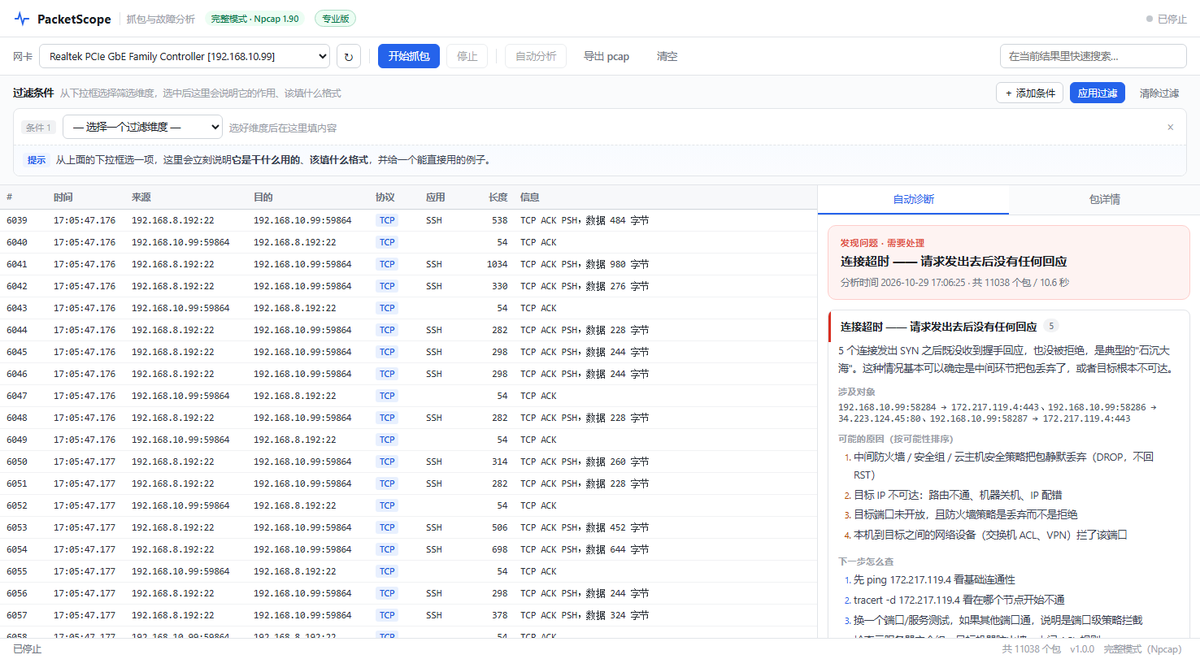Apply the filter with 应用过滤

tap(1098, 93)
